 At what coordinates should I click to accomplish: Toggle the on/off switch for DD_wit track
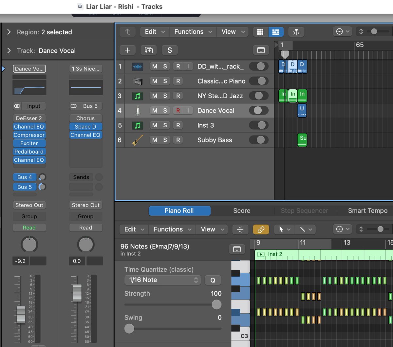click(x=259, y=66)
